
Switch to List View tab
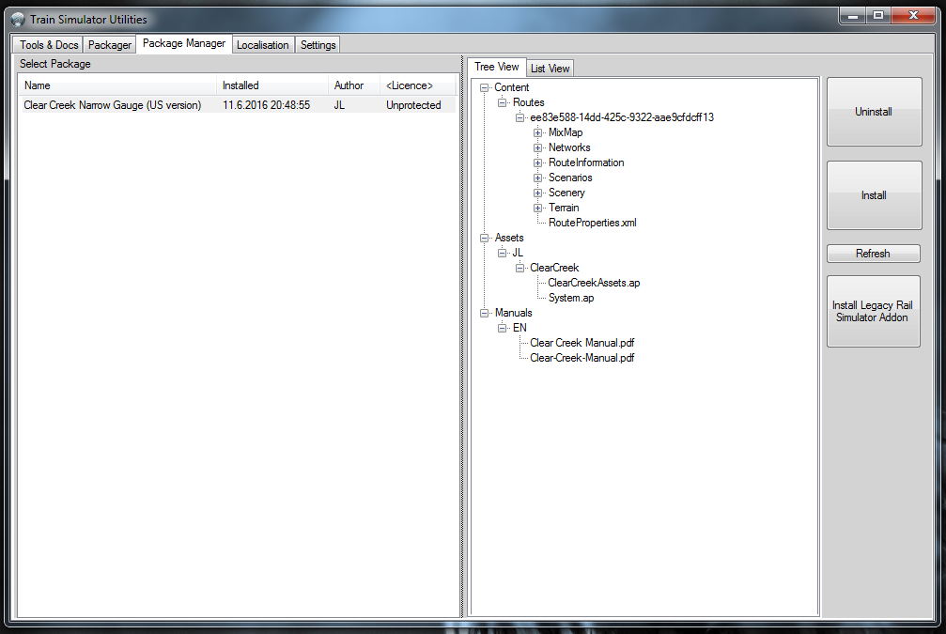550,69
